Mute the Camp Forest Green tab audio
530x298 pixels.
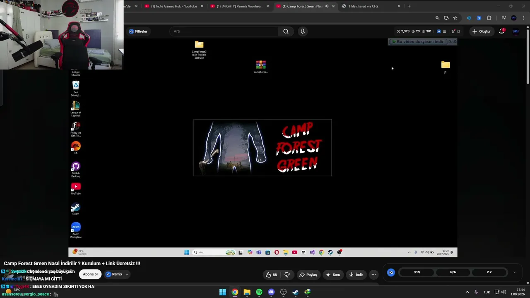(x=327, y=6)
